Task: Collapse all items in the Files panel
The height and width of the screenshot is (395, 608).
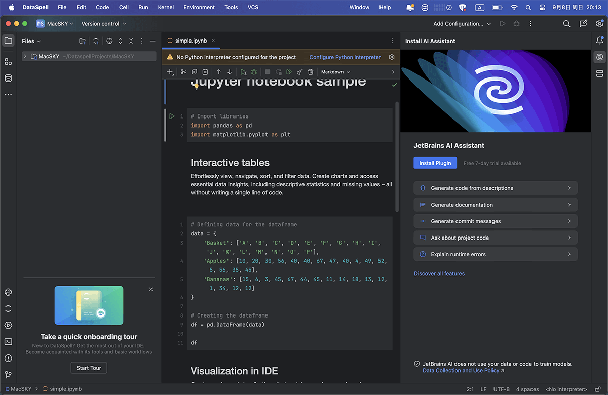Action: point(131,41)
